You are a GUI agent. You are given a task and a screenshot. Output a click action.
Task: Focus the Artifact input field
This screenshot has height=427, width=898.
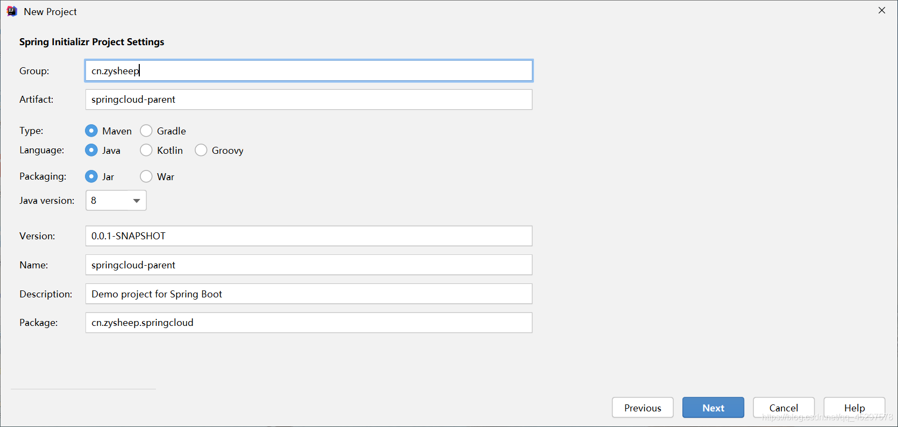[309, 99]
